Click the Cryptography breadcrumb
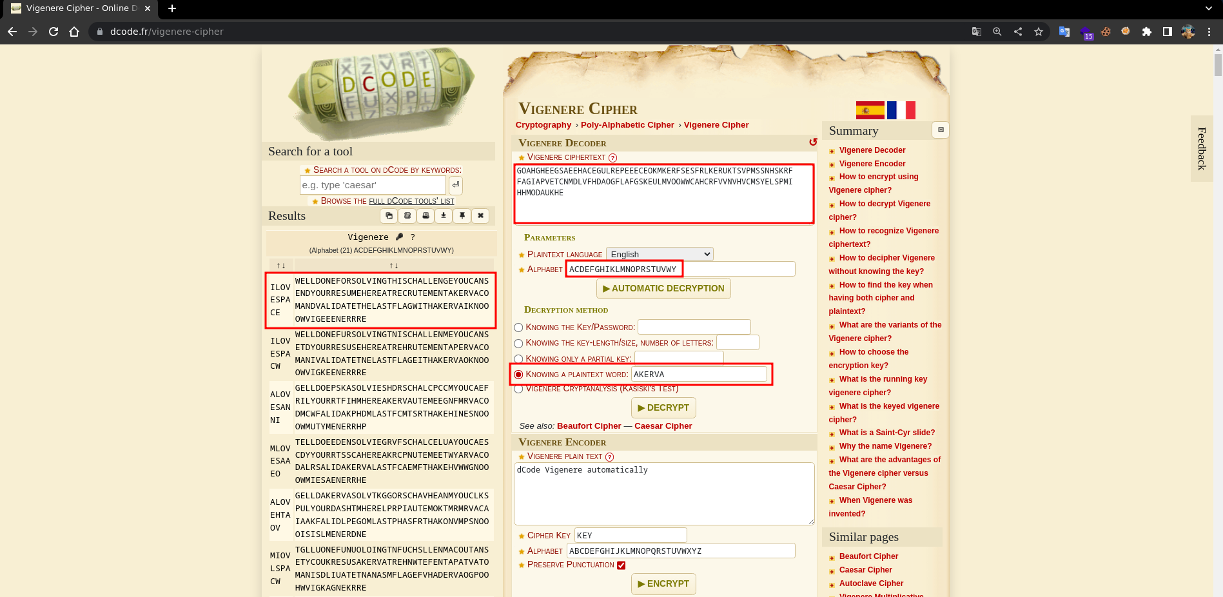1223x597 pixels. (543, 125)
